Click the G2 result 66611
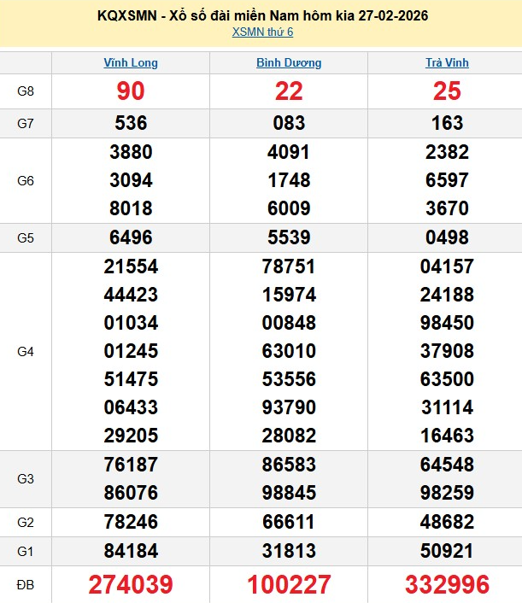The width and height of the screenshot is (522, 603). point(289,522)
